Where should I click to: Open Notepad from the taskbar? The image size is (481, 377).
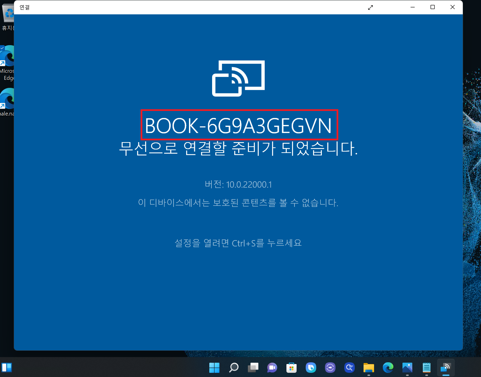click(x=426, y=368)
